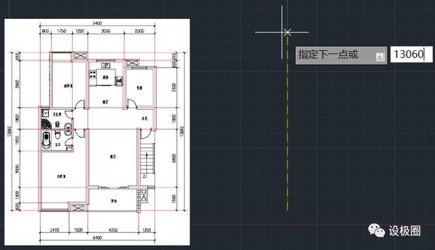Click the staircase symbol in the floor plan
This screenshot has height=250, width=435.
[x=147, y=158]
